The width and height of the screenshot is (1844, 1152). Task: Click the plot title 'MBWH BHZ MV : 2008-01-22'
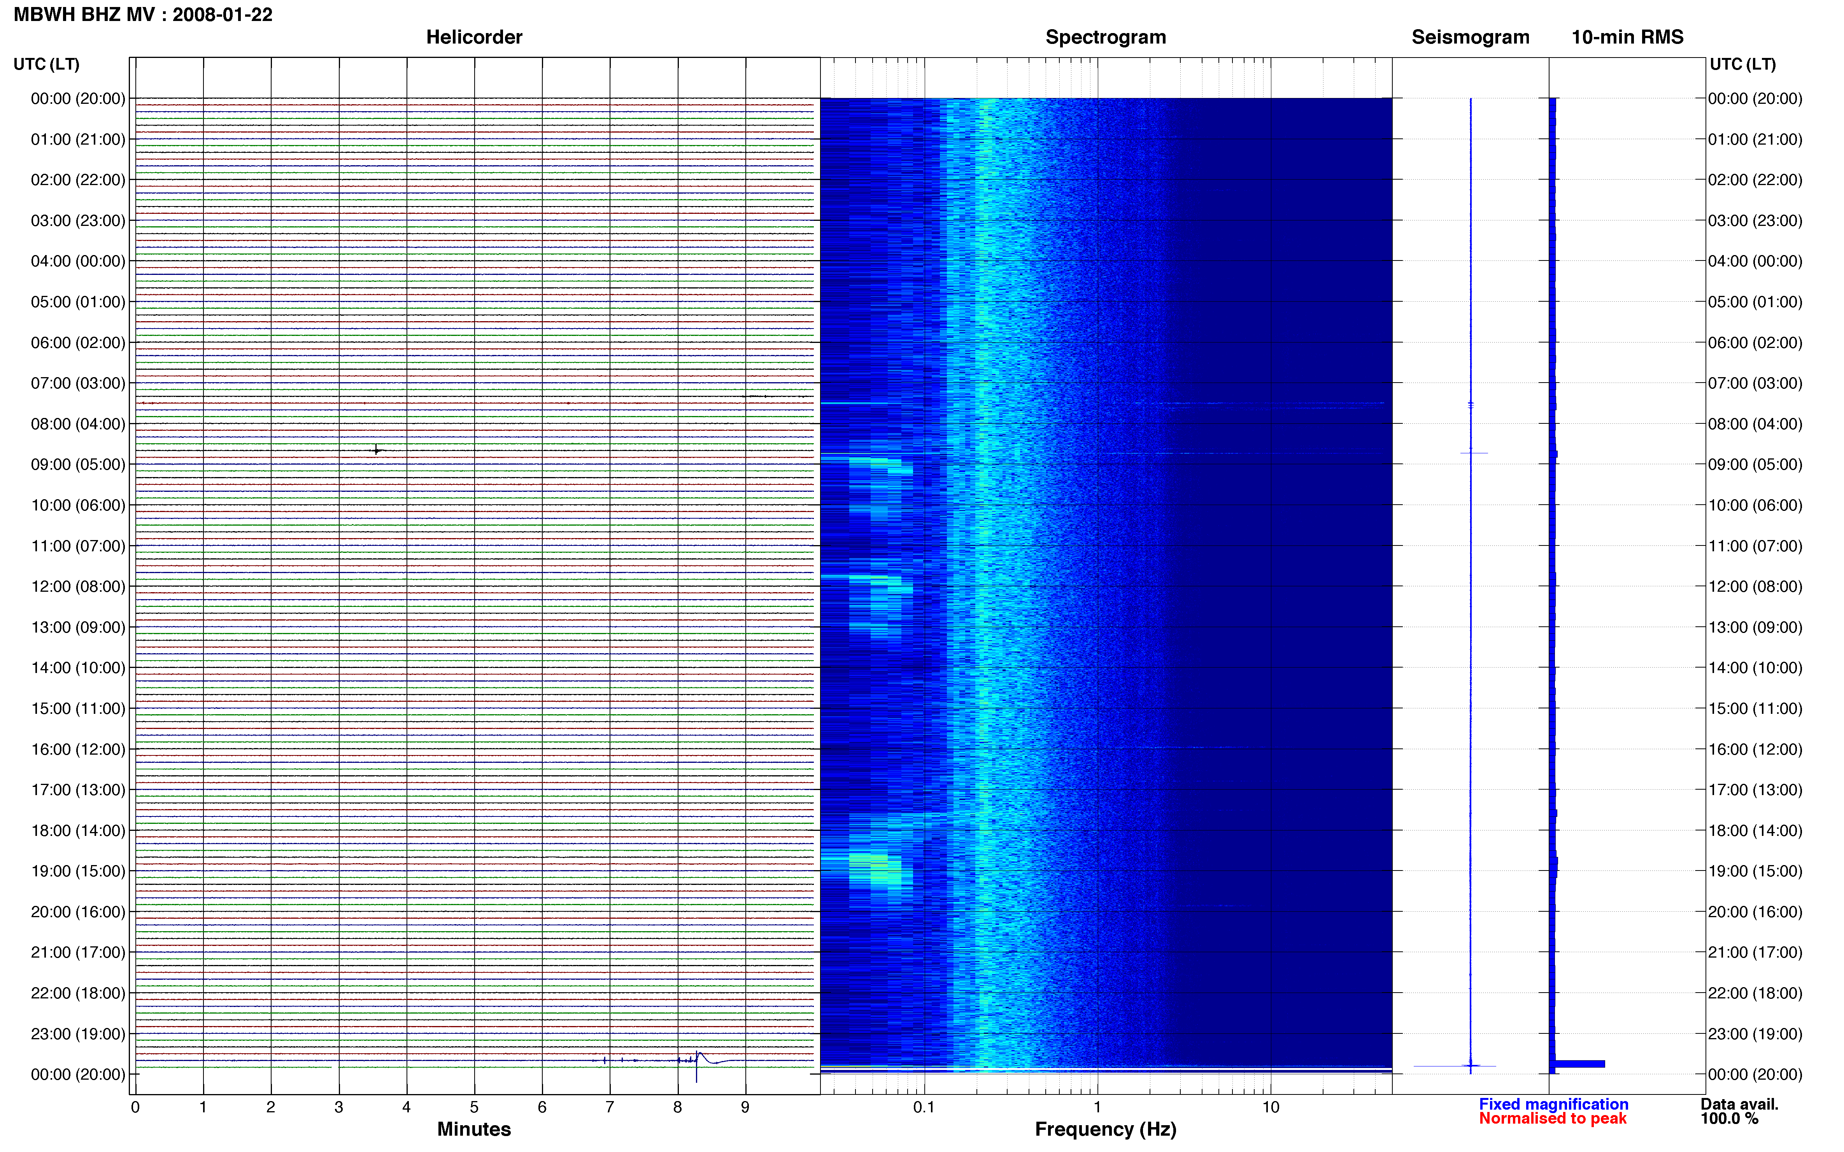point(143,14)
